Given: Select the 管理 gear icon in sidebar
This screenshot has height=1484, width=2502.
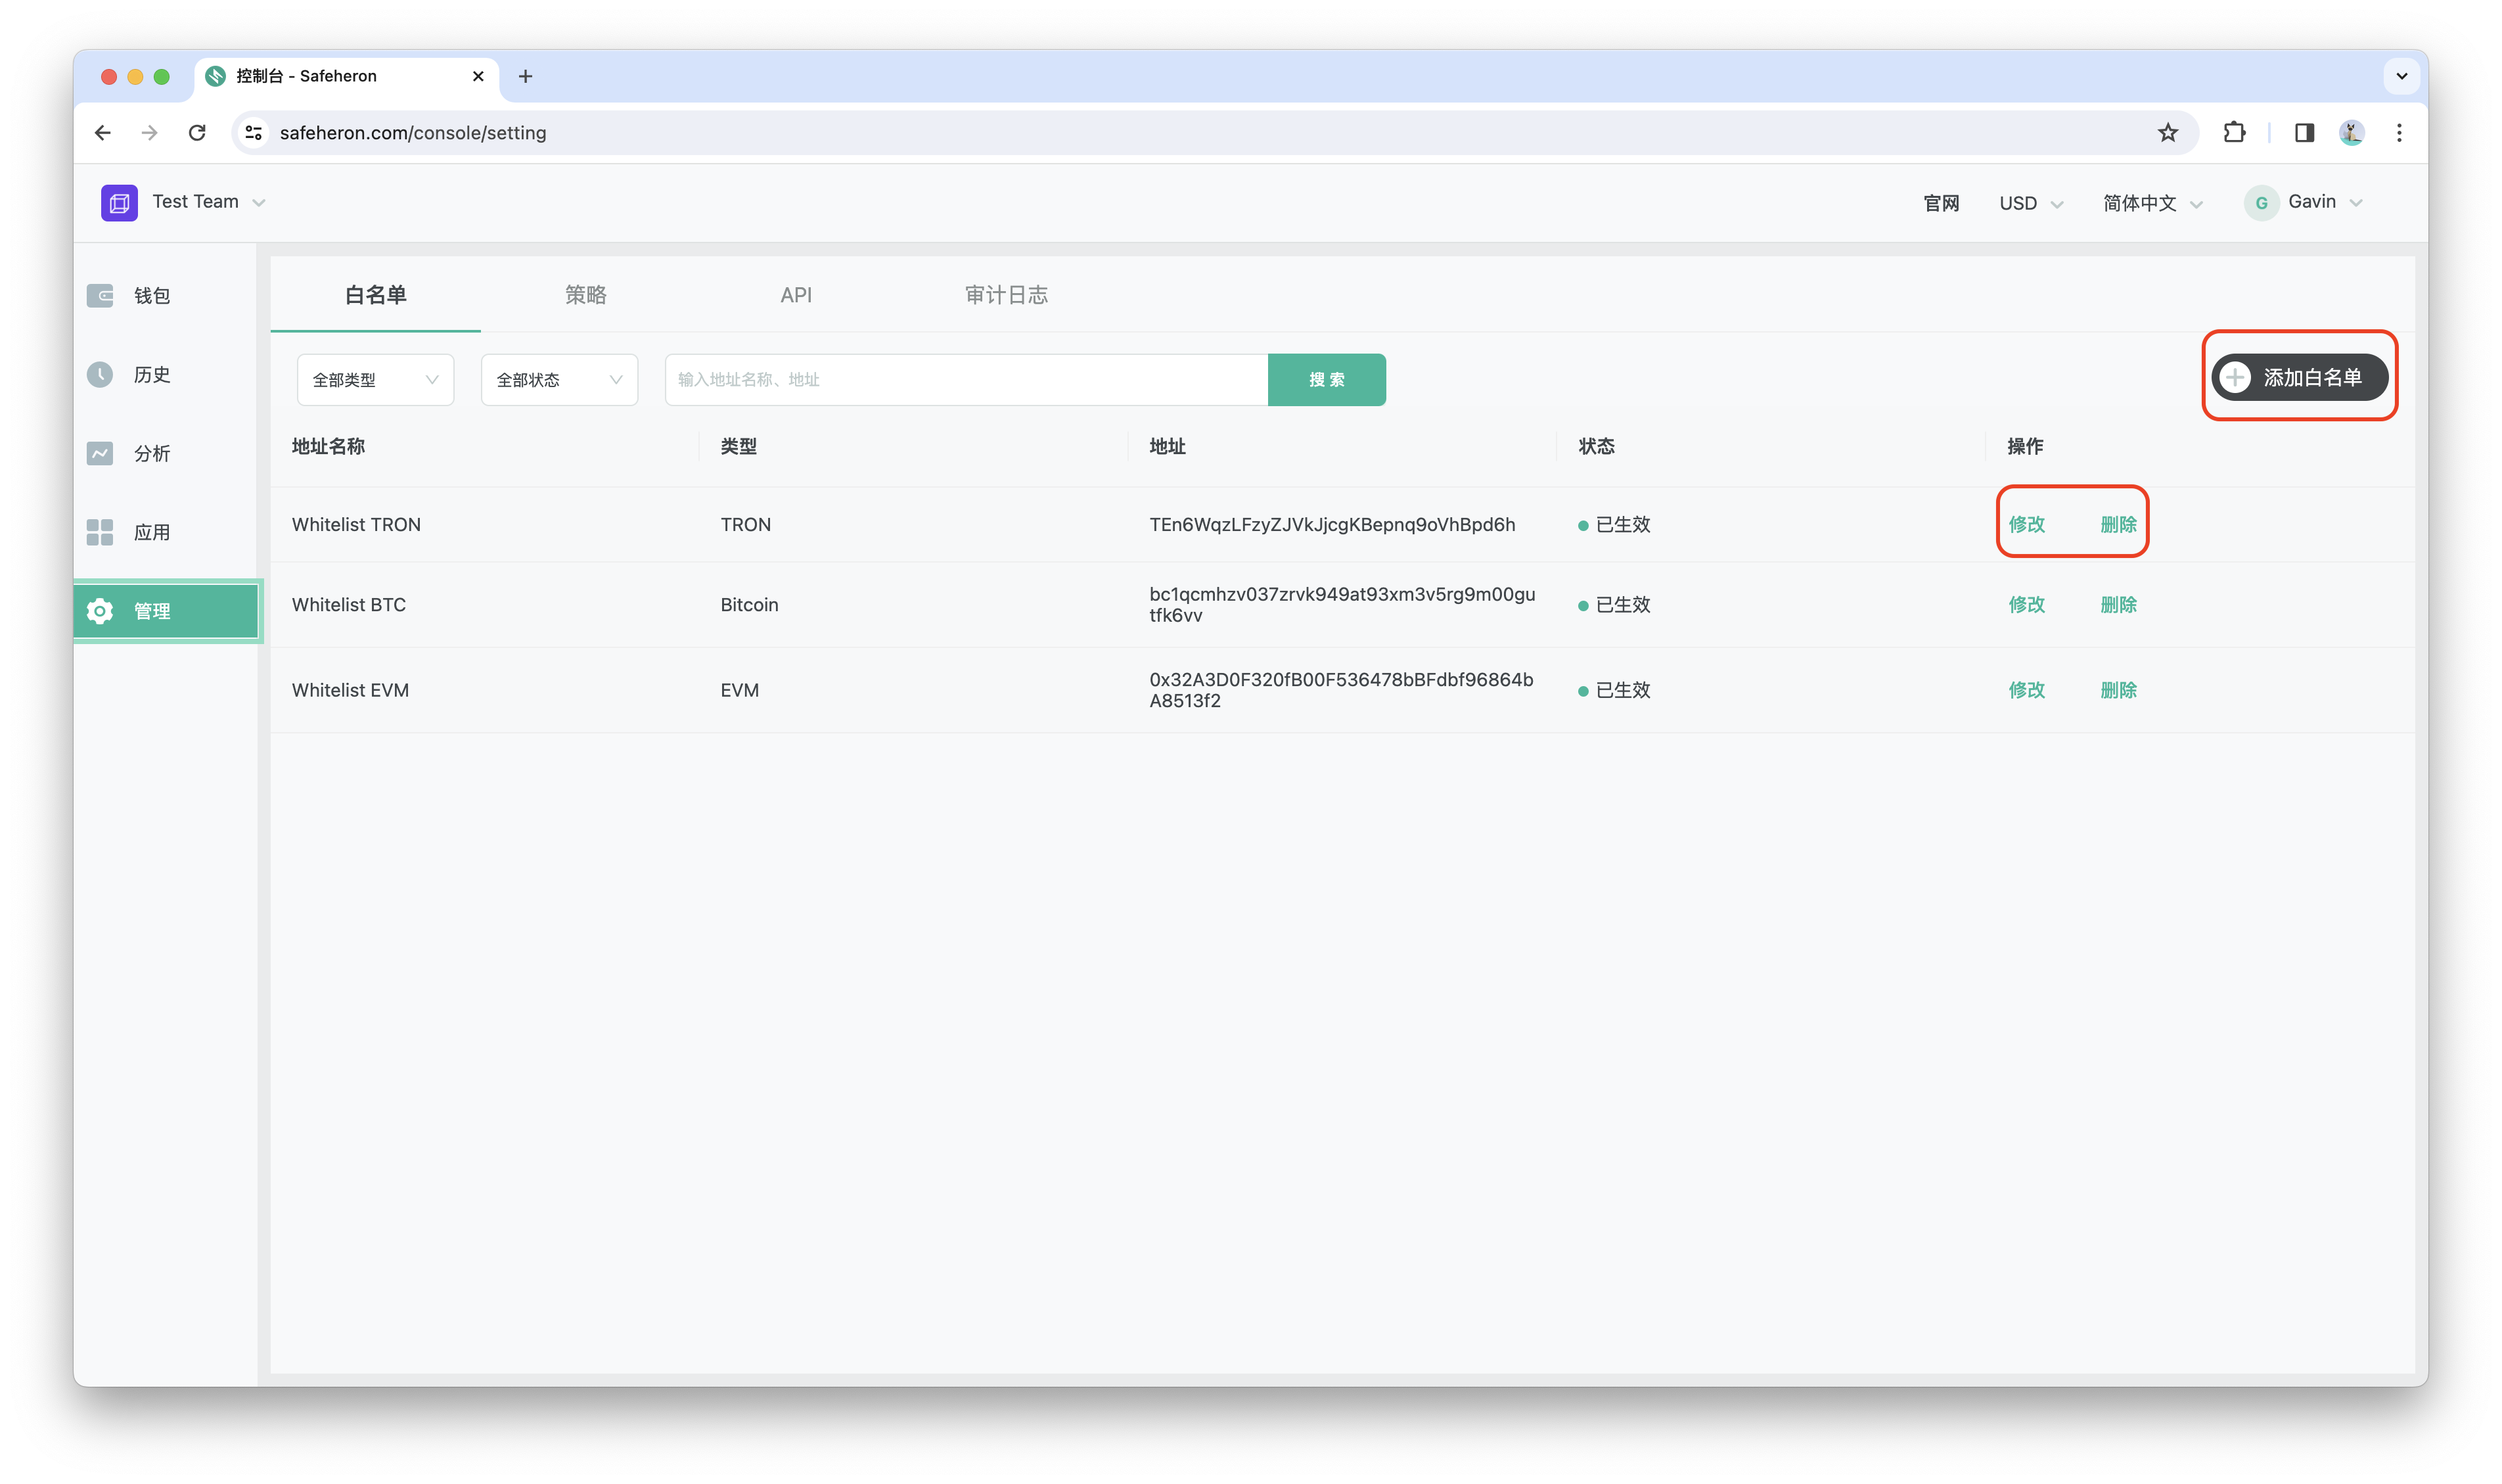Looking at the screenshot, I should (x=100, y=611).
